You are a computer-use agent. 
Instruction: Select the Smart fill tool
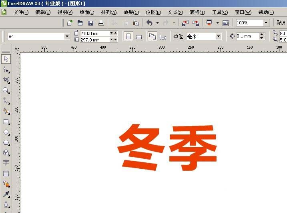[x=6, y=111]
